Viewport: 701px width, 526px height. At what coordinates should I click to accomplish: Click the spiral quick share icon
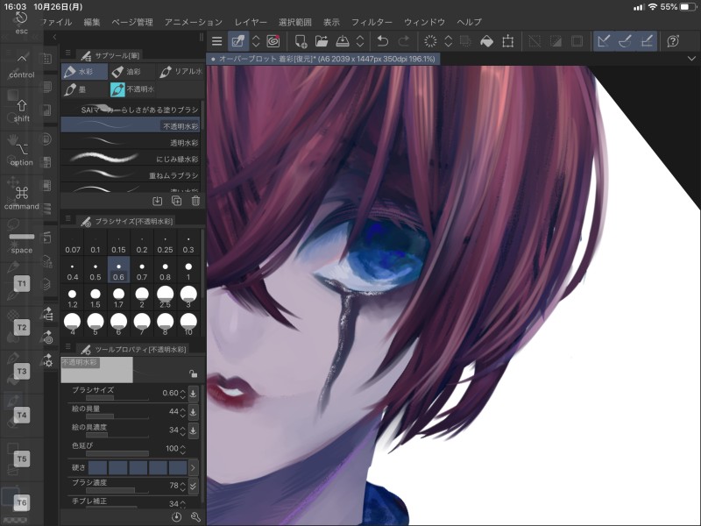[x=273, y=41]
